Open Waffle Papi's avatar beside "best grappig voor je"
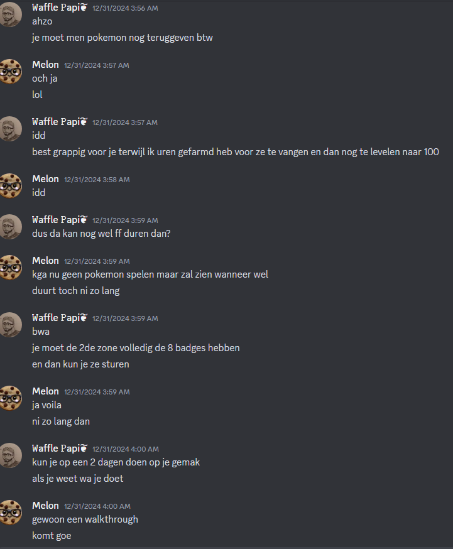 [x=11, y=129]
